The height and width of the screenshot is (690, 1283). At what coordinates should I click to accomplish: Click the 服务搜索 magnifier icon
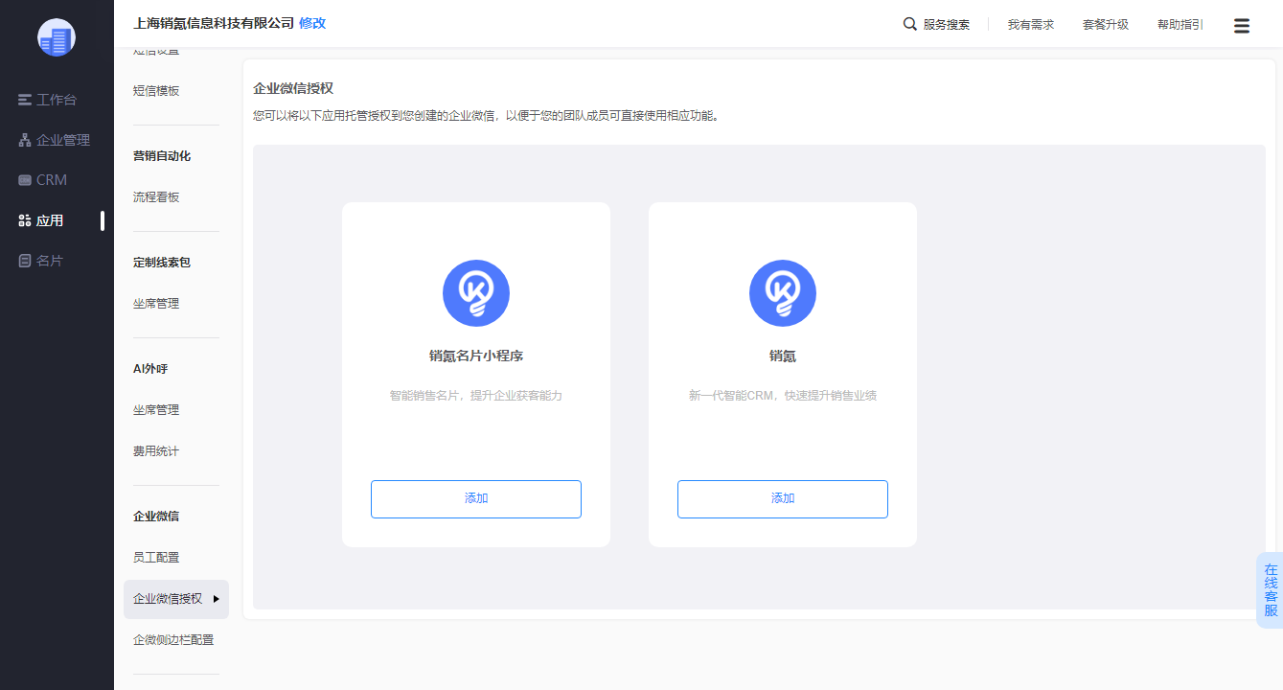click(910, 24)
